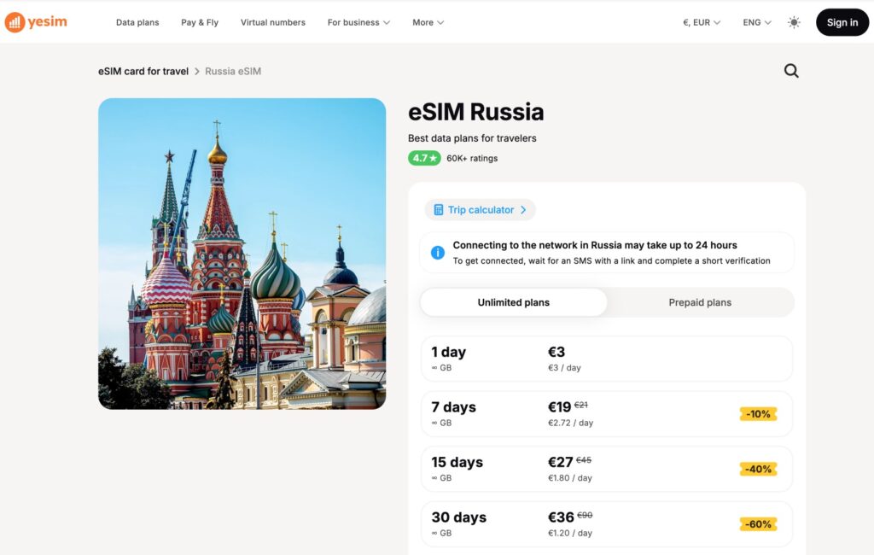The height and width of the screenshot is (555, 874).
Task: Click the eSIM Russia heading
Action: [x=475, y=112]
